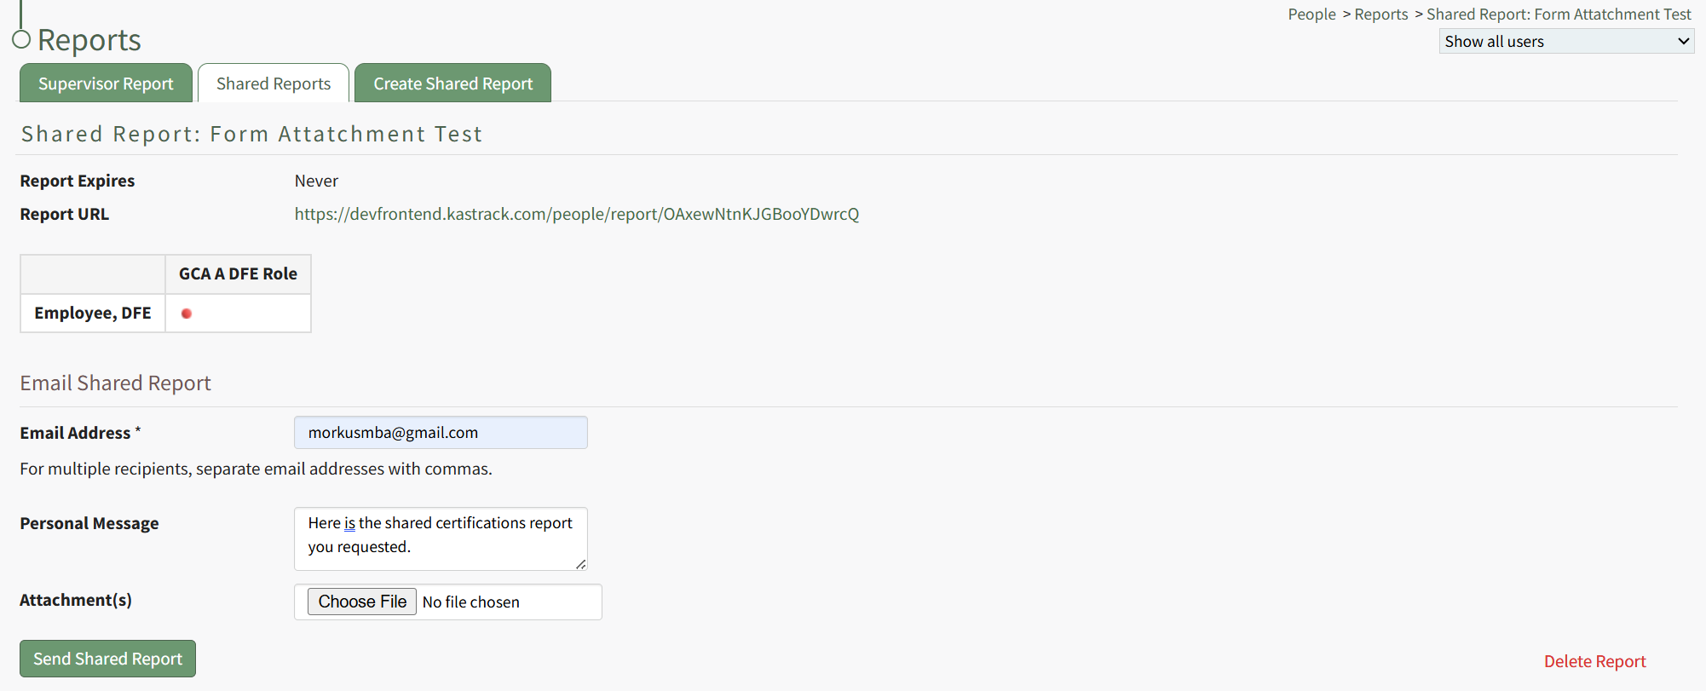Image resolution: width=1706 pixels, height=691 pixels.
Task: Switch to the Shared Reports tab
Action: [x=274, y=83]
